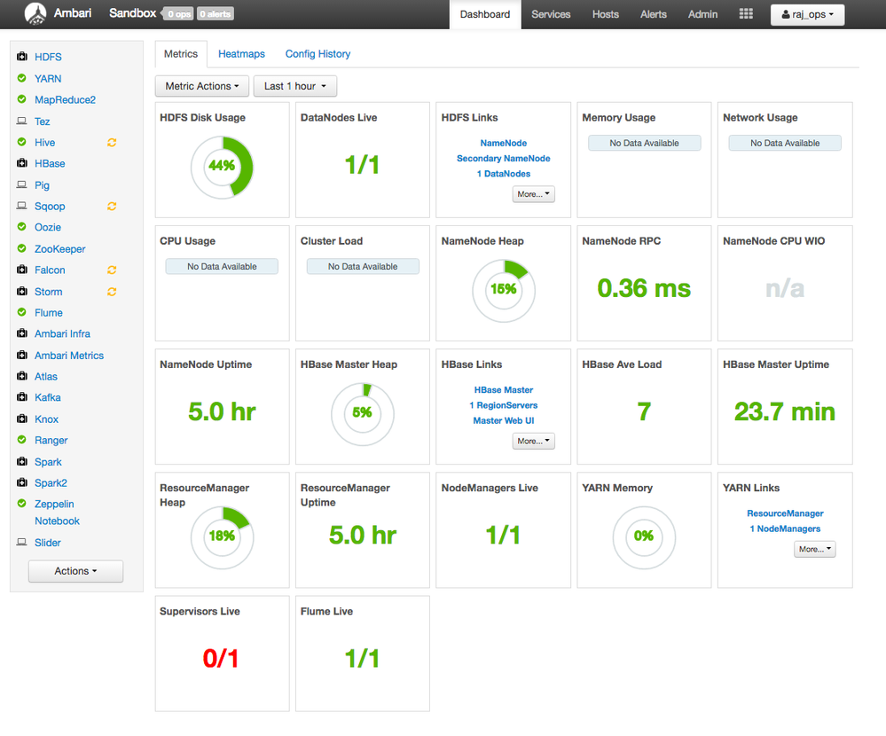Open the services Actions dropdown in sidebar
This screenshot has width=886, height=736.
[75, 571]
